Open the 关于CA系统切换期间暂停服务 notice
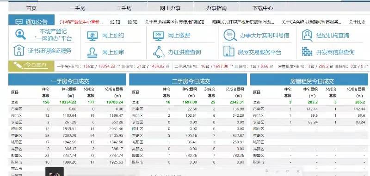 click(x=311, y=22)
